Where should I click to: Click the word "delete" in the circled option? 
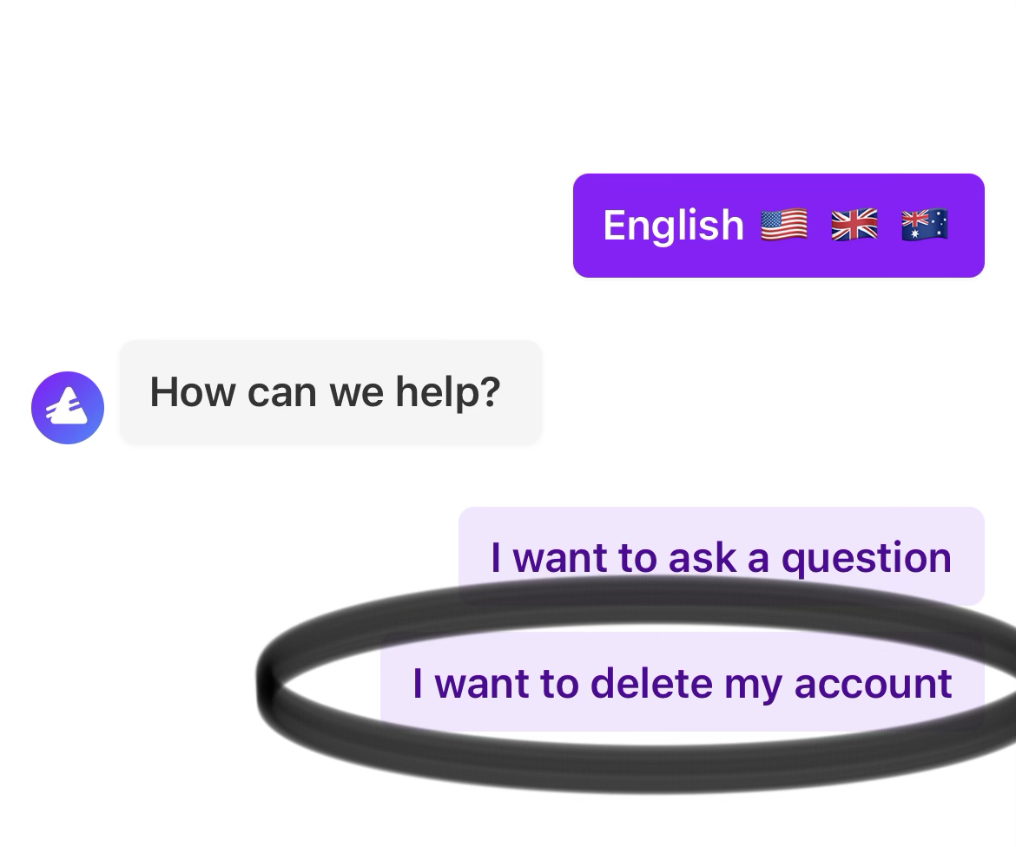(651, 683)
